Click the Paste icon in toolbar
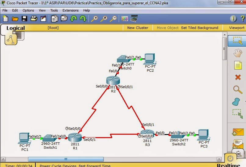 point(64,19)
